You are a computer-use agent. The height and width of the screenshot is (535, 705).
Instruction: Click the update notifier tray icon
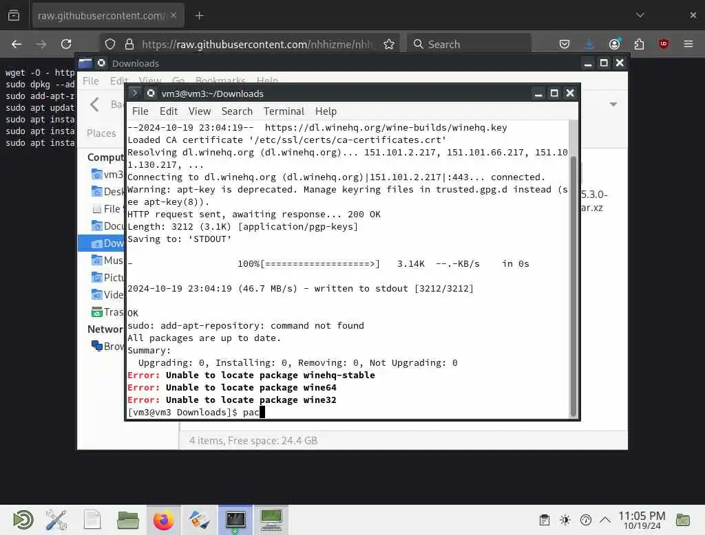(586, 520)
